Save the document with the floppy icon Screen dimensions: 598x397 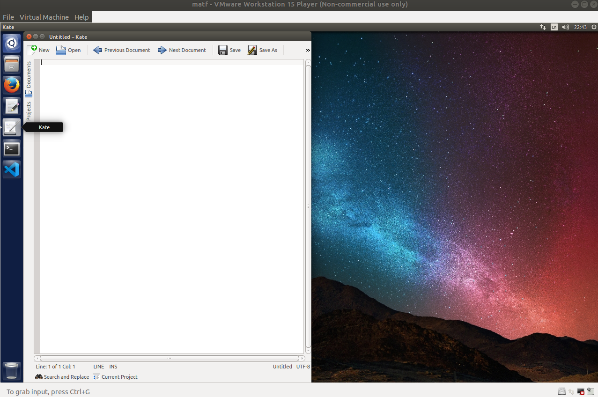[223, 50]
